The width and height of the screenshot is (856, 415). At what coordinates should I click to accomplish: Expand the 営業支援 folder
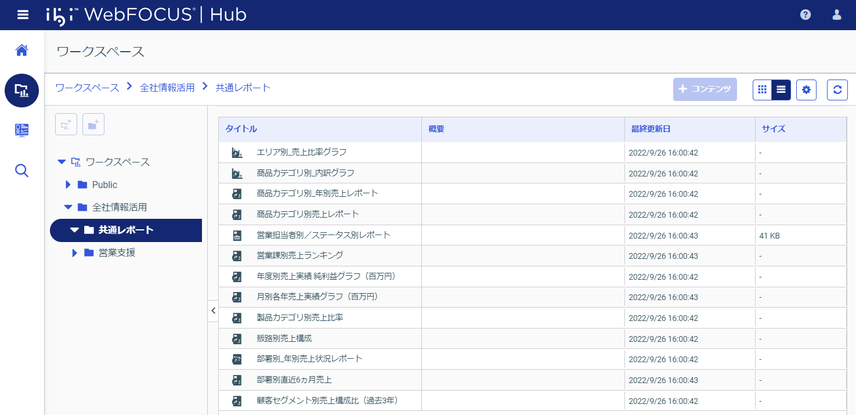tap(74, 252)
